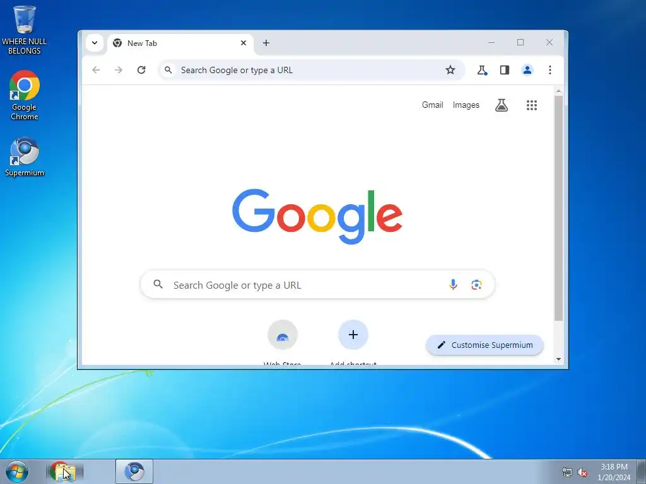Open the Images link
Screen dimensions: 646x484
[x=466, y=105]
